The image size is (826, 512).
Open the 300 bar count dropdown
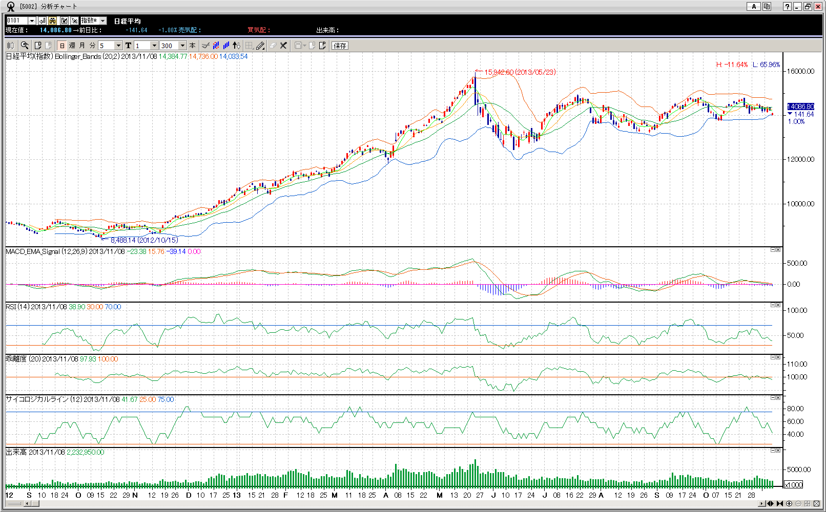(x=182, y=46)
